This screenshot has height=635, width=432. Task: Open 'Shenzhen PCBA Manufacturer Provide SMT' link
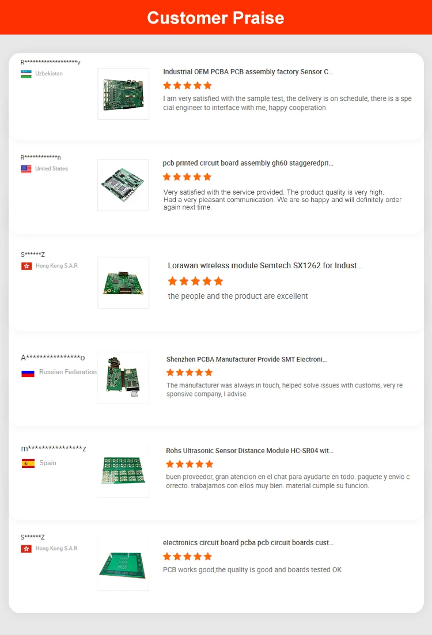coord(247,359)
